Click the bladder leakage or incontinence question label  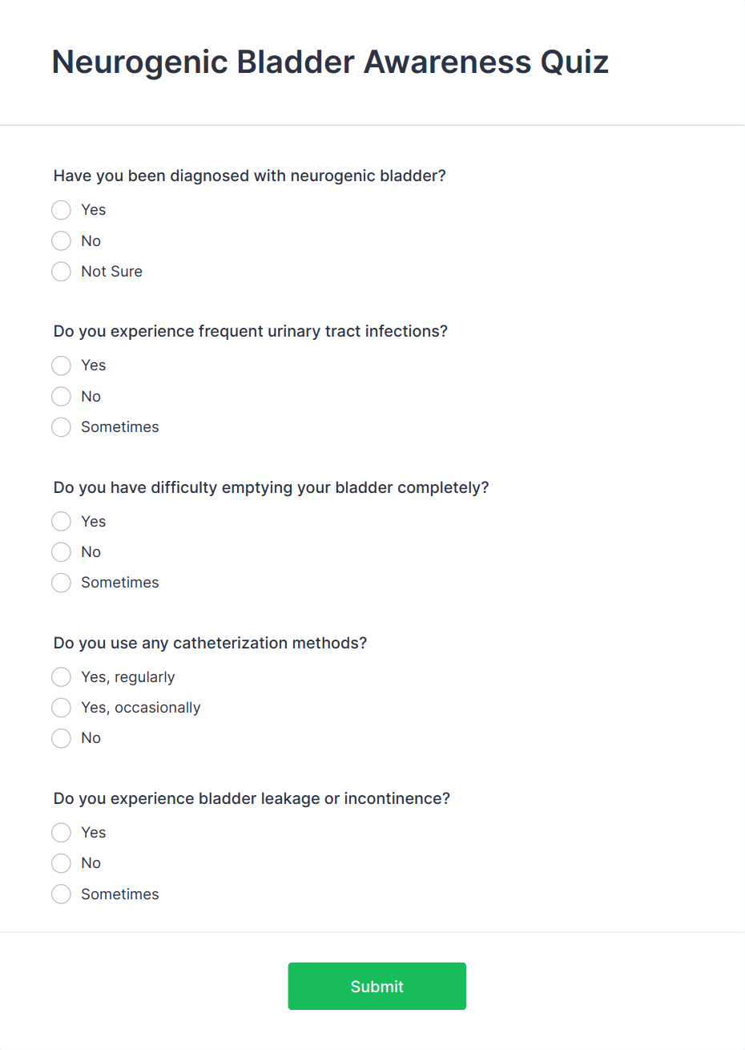pos(252,798)
